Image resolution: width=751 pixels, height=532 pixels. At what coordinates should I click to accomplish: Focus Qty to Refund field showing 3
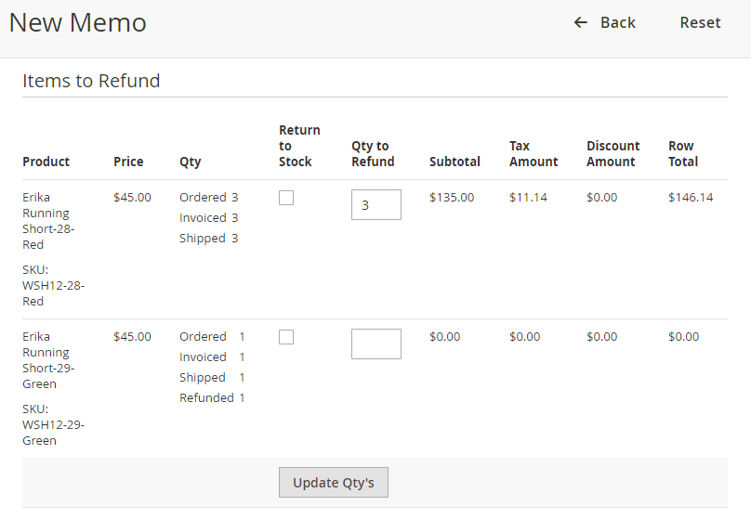tap(375, 205)
